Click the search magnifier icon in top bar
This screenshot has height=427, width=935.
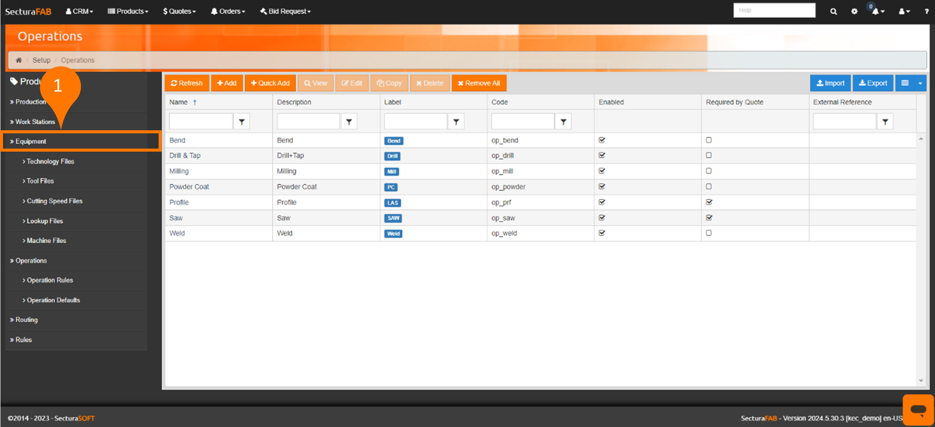[x=833, y=11]
